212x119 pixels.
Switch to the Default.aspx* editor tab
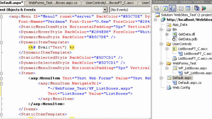pos(12,3)
